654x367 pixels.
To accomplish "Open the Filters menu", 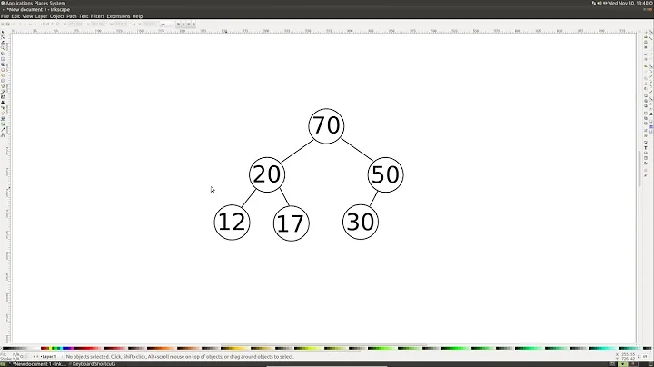I will (97, 16).
